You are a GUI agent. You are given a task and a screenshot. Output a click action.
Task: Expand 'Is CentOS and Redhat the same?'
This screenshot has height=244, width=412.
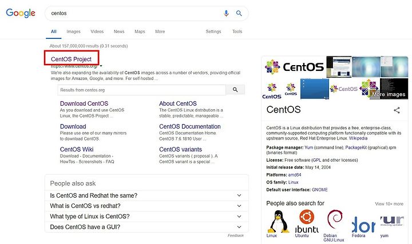pyautogui.click(x=146, y=195)
